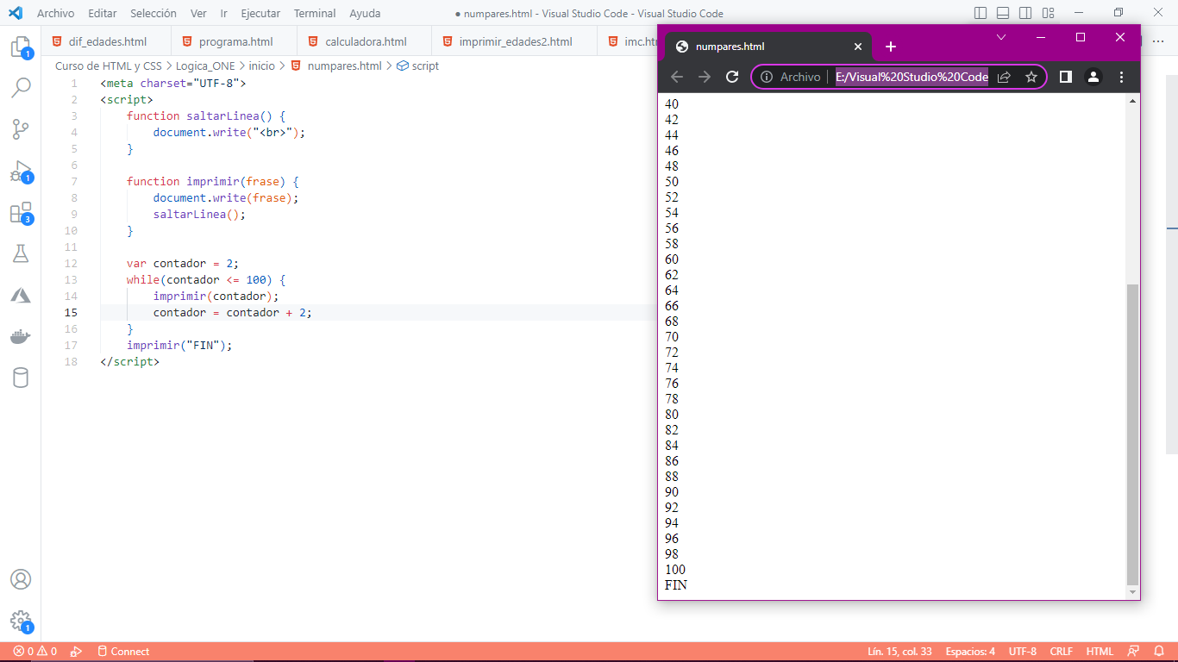
Task: Toggle the browser side panel
Action: 1066,77
